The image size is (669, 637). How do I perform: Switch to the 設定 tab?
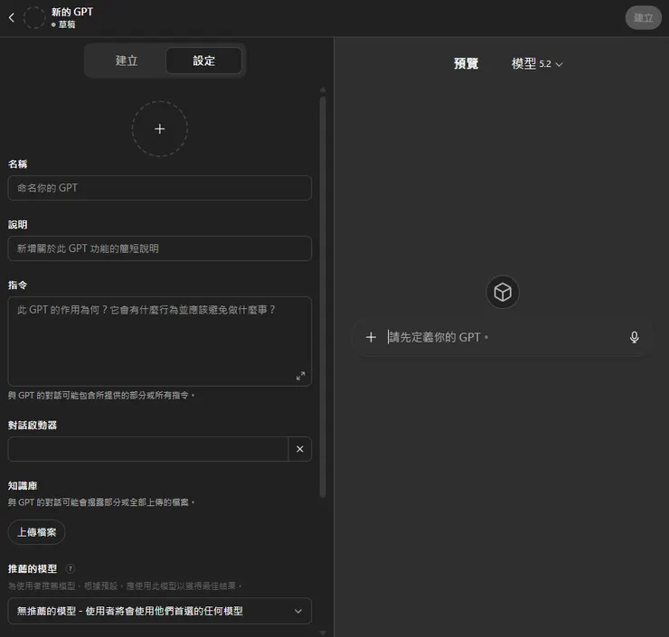[204, 61]
